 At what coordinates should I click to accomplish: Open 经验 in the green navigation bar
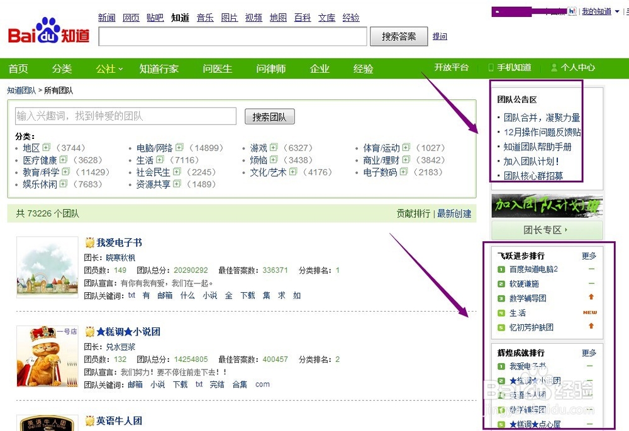[363, 69]
